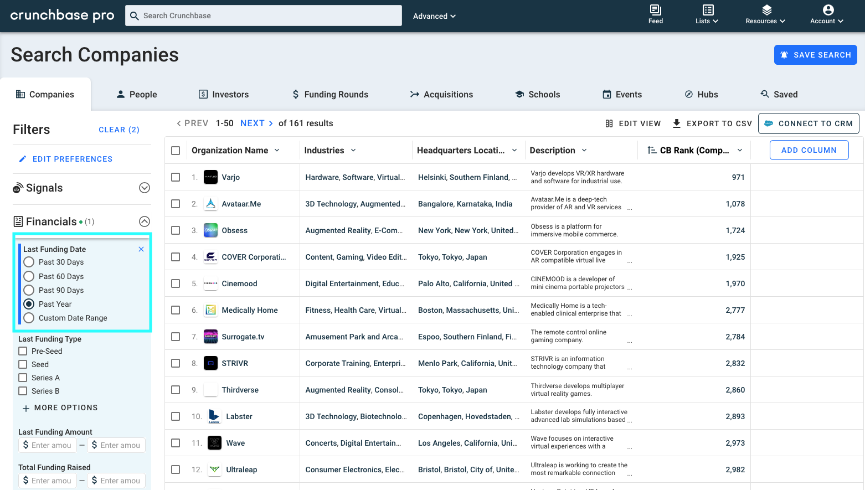This screenshot has height=490, width=865.
Task: Click the STRIVR company logo
Action: pos(210,363)
